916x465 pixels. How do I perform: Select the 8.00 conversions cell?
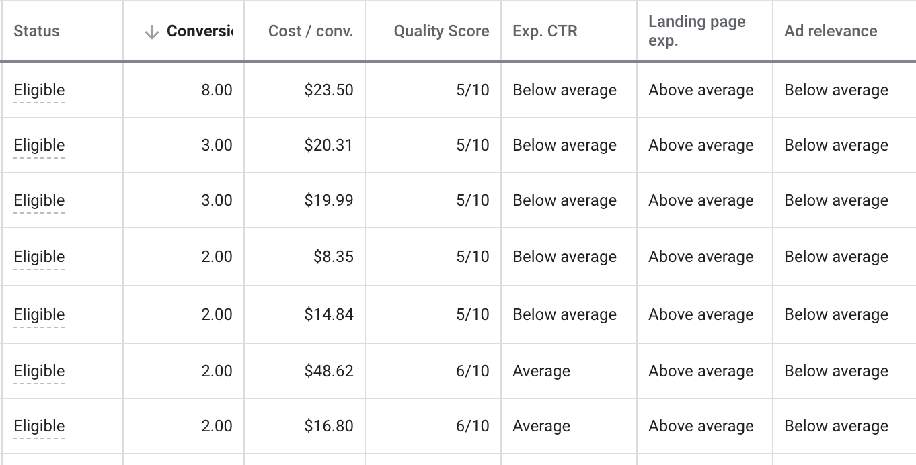(217, 90)
